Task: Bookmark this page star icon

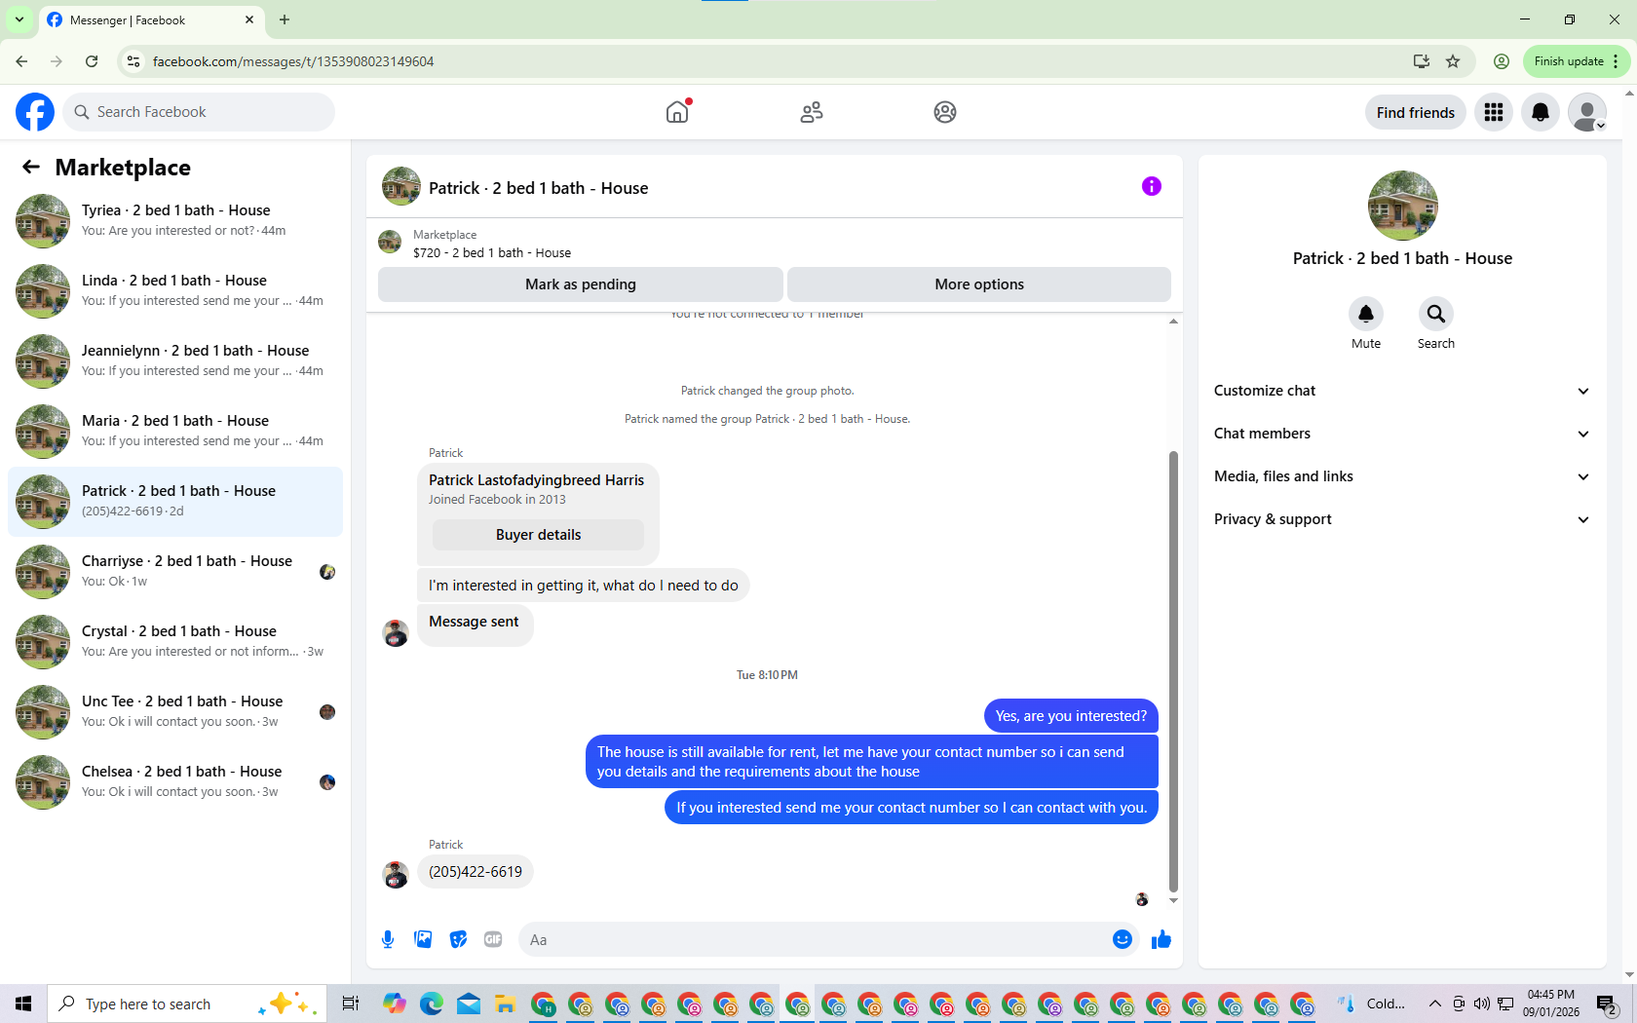Action: tap(1453, 61)
